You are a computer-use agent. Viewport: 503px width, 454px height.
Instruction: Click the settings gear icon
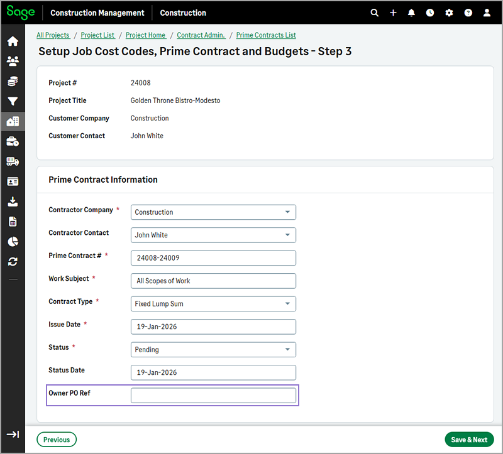click(x=449, y=13)
